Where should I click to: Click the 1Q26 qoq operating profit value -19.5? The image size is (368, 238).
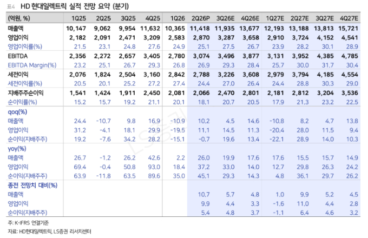[x=178, y=130]
